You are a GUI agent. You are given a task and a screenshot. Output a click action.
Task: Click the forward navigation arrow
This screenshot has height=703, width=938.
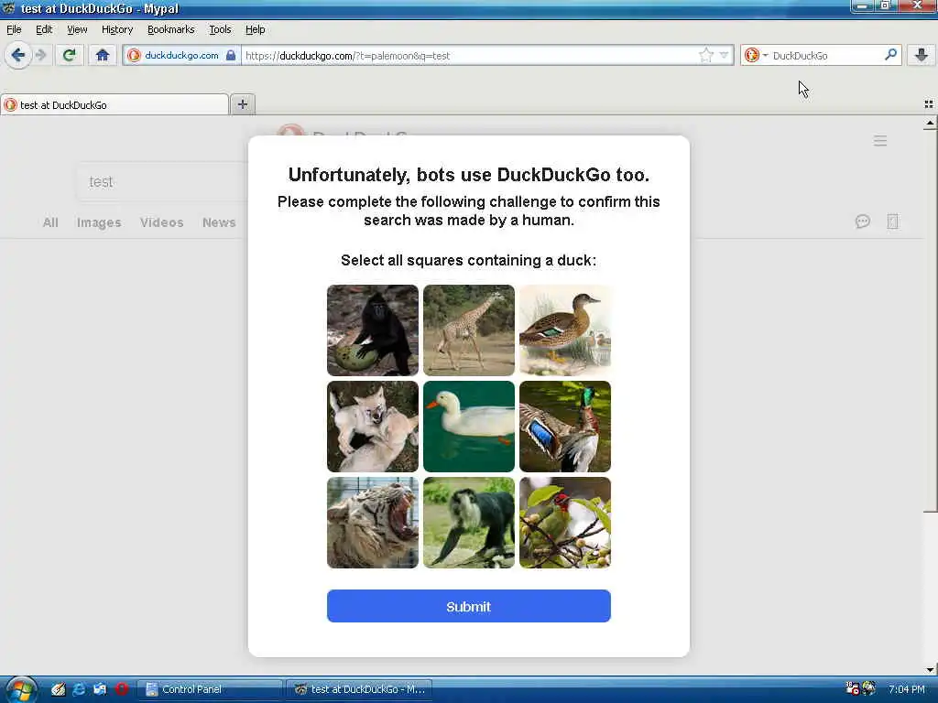pyautogui.click(x=40, y=56)
